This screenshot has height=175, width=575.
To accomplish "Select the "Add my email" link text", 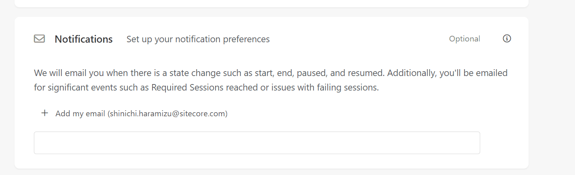I will (x=81, y=114).
